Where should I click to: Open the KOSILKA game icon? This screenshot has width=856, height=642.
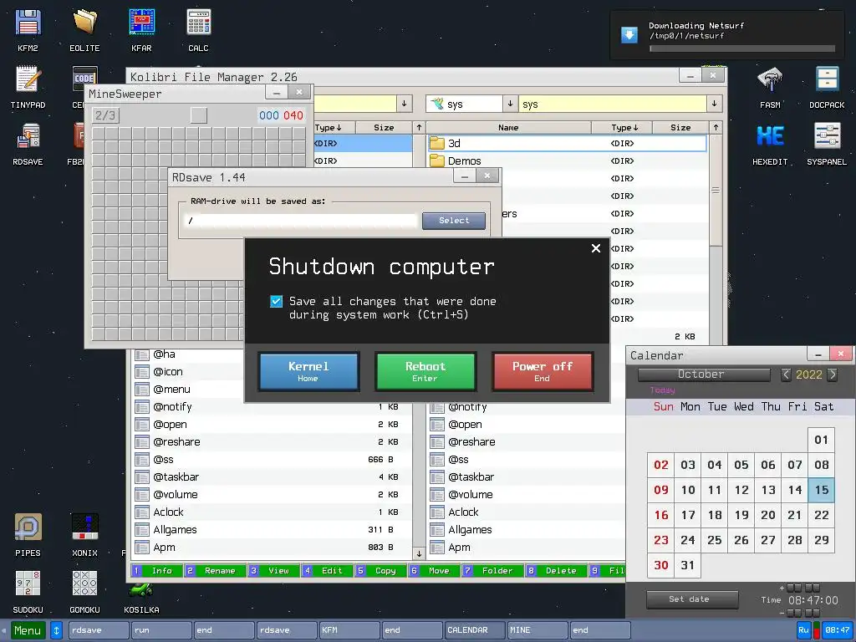tap(141, 598)
